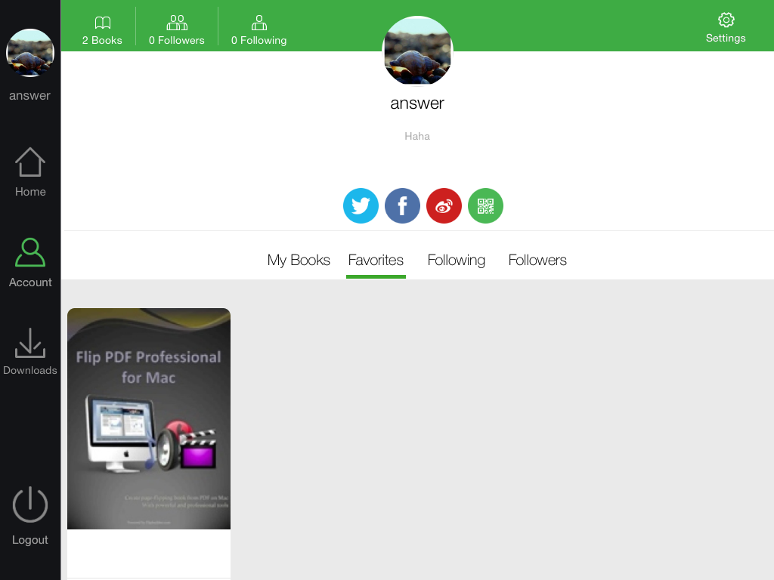Share profile via the Weibo icon

point(444,205)
